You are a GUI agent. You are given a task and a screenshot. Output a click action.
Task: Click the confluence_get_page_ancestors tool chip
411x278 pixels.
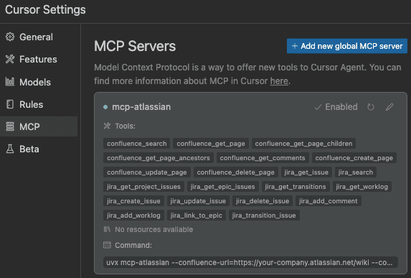(159, 158)
